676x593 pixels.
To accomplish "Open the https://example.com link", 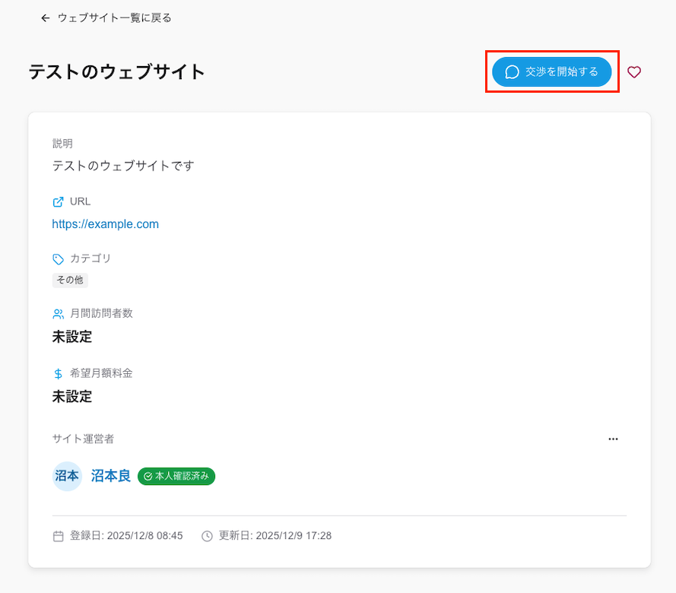I will click(x=105, y=224).
